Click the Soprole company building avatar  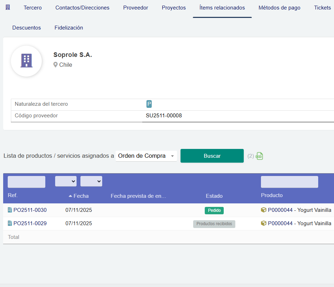[26, 61]
